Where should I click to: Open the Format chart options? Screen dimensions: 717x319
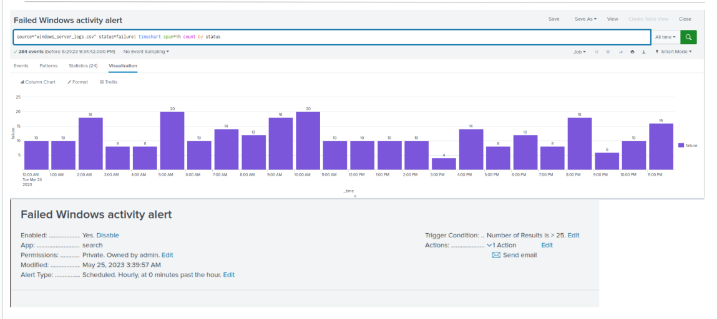pyautogui.click(x=77, y=82)
